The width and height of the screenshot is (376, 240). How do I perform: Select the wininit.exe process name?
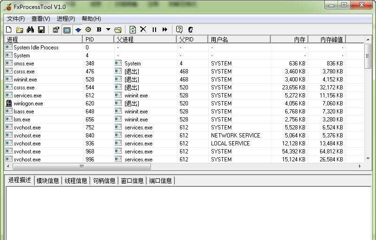click(25, 80)
